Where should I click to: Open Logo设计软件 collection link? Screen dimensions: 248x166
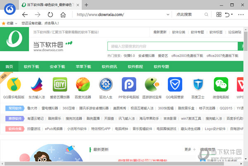pos(215,129)
